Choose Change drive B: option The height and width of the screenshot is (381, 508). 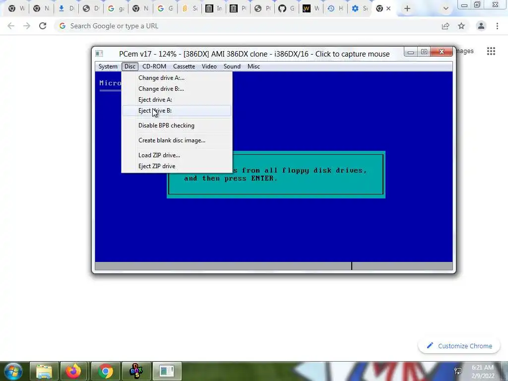pyautogui.click(x=177, y=89)
